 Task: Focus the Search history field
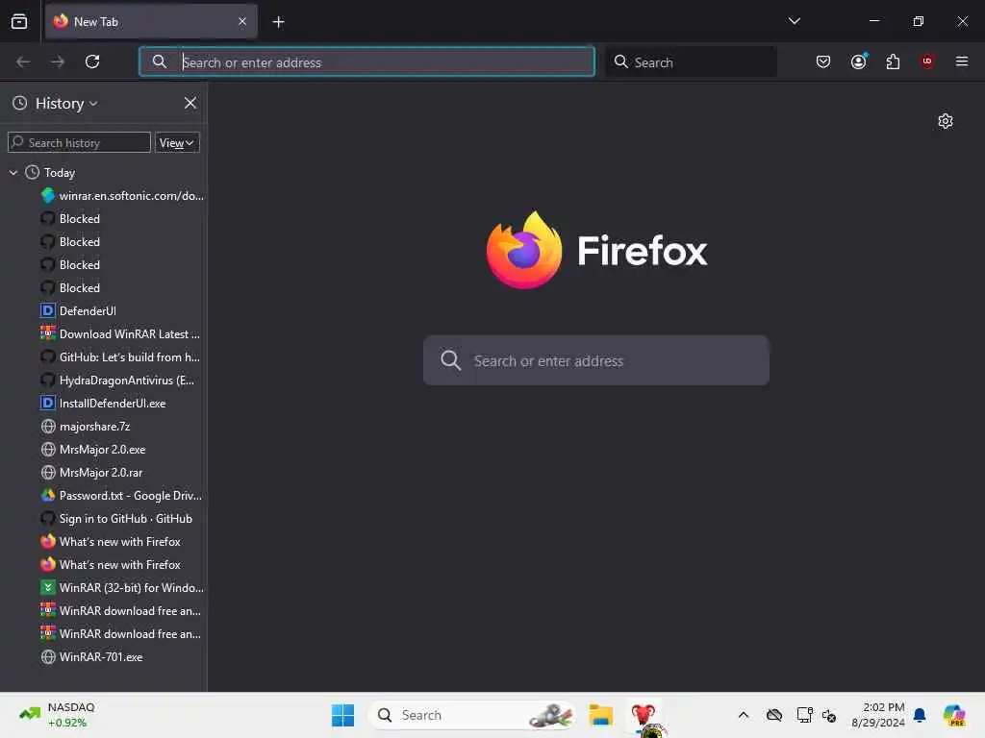[79, 142]
